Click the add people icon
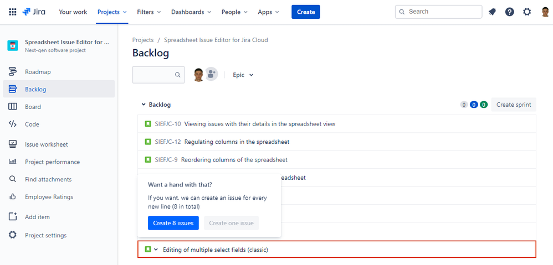 tap(211, 74)
